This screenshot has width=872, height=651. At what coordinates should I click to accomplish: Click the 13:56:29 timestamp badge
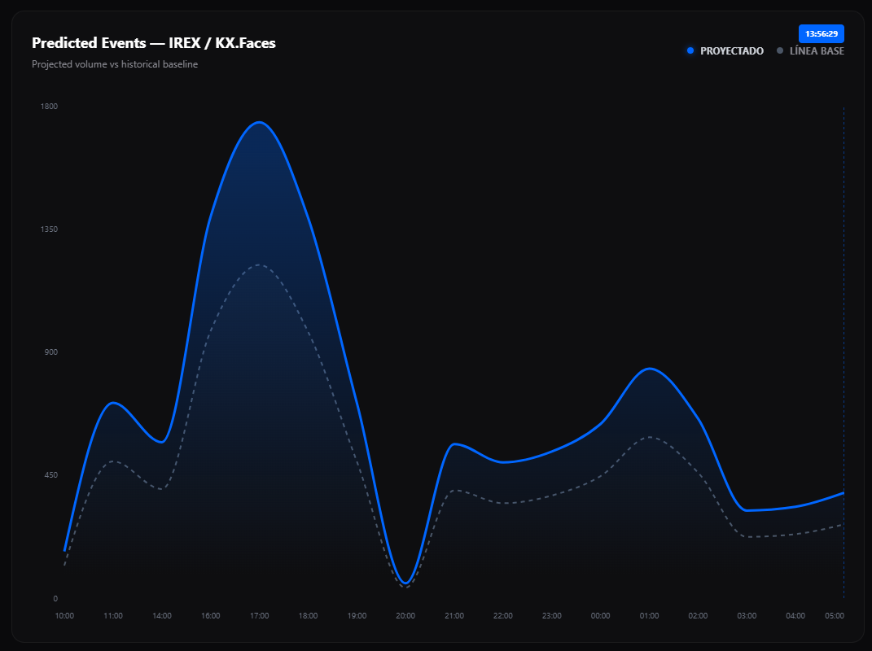(822, 34)
